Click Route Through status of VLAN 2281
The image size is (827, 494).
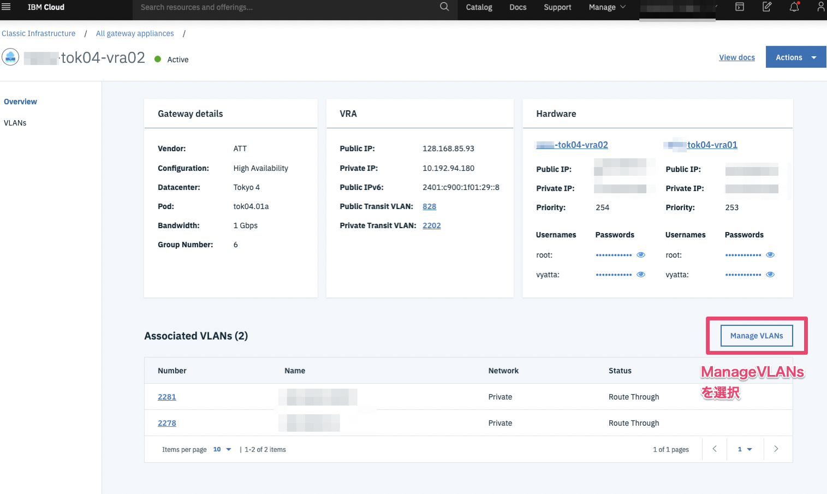coord(634,397)
